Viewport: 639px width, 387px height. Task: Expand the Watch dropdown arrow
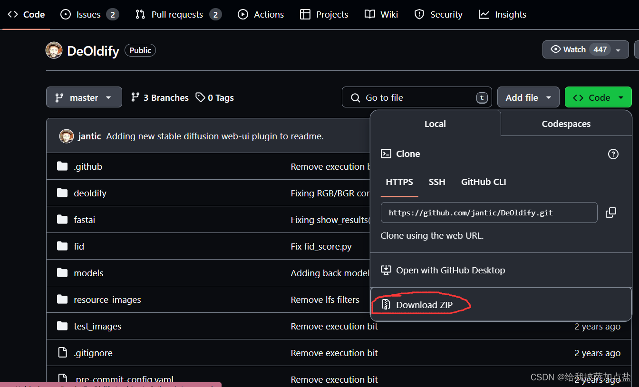pyautogui.click(x=618, y=50)
